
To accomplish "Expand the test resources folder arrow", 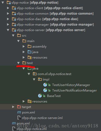I will point(24,101).
